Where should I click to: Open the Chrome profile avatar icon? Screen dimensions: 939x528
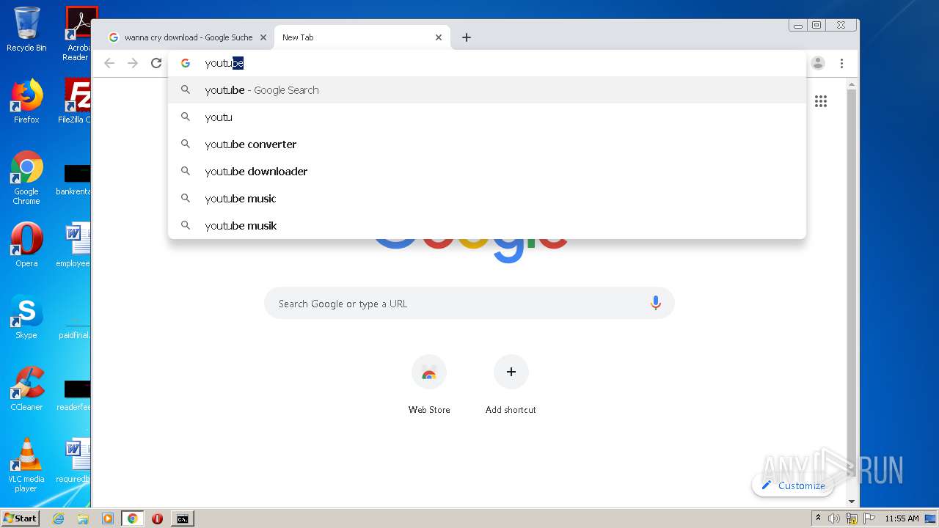(818, 63)
